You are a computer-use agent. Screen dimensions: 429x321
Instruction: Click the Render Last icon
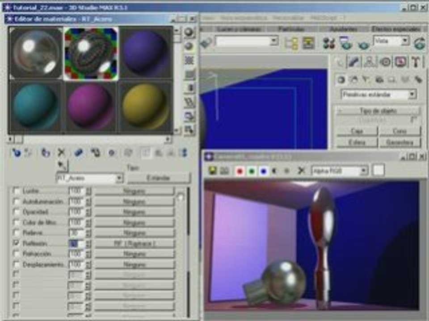click(420, 43)
